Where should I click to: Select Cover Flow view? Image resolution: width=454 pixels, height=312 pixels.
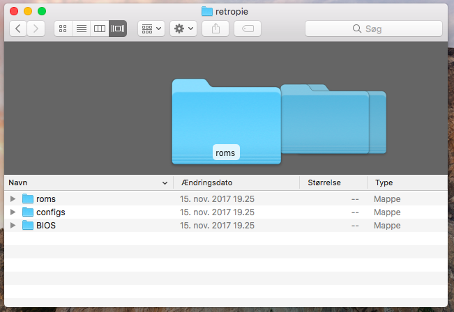point(118,29)
